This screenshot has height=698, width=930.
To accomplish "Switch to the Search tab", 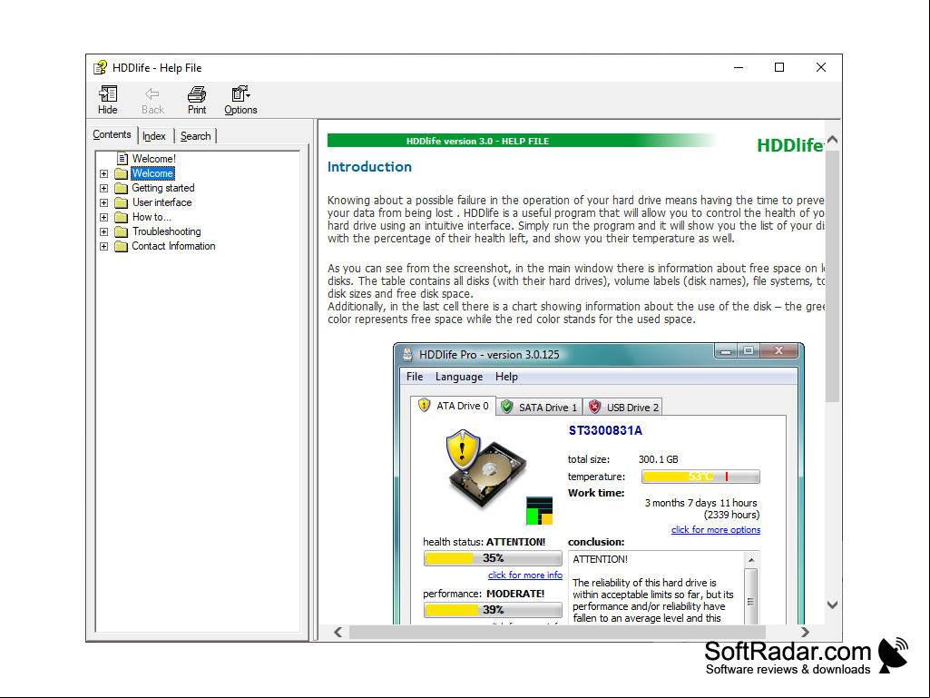I will tap(196, 136).
